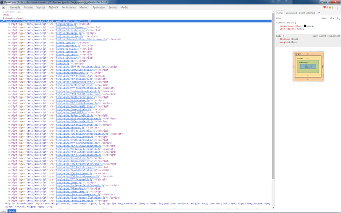The height and width of the screenshot is (213, 341).
Task: Open the rpg_windows.js script link
Action: (68, 58)
